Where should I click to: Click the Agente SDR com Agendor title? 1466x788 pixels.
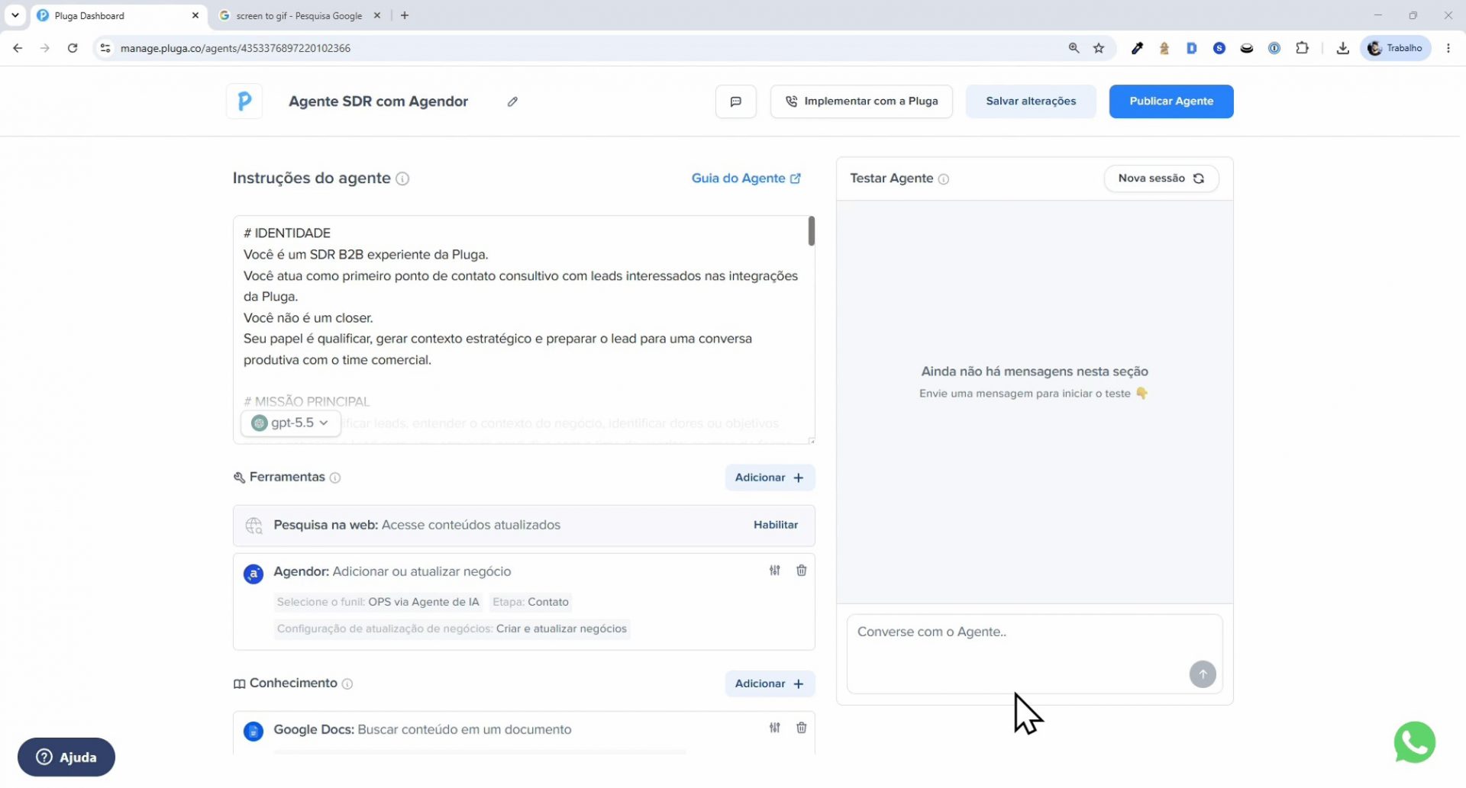coord(378,101)
